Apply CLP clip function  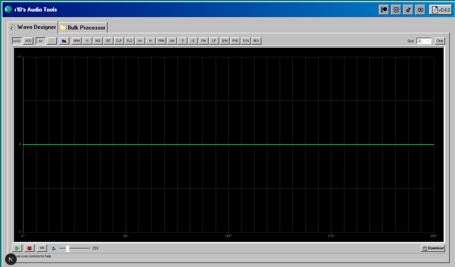[x=119, y=41]
